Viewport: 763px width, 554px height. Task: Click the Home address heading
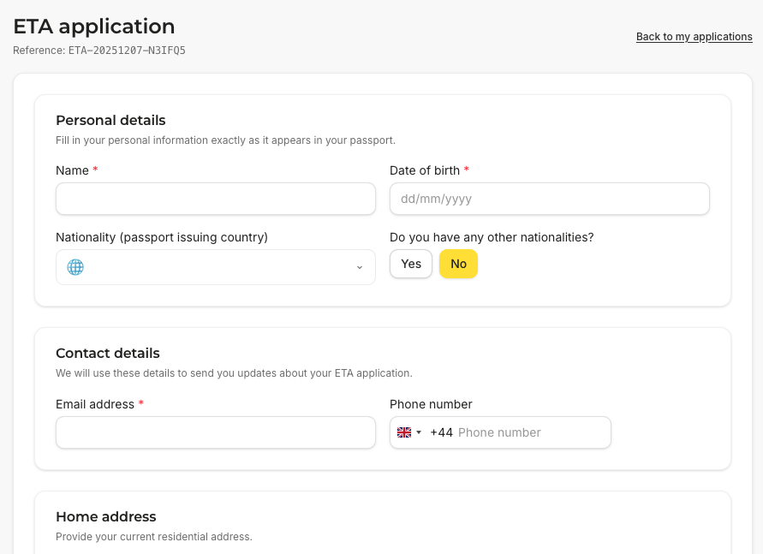(106, 516)
